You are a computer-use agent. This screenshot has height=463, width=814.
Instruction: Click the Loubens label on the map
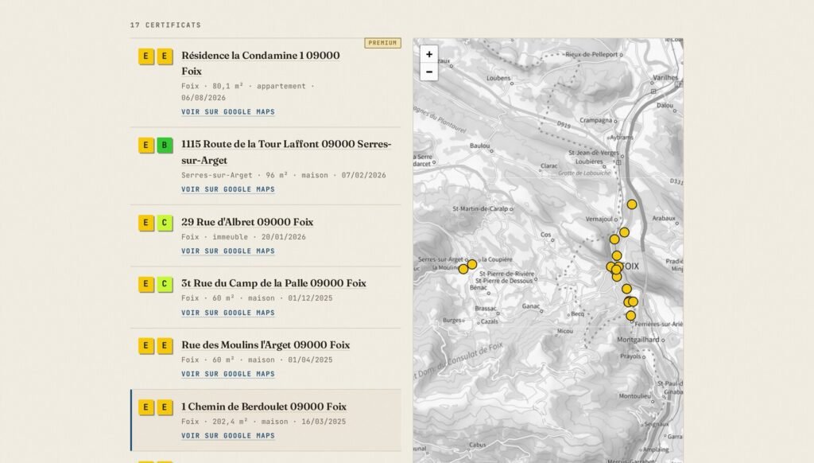click(x=498, y=79)
